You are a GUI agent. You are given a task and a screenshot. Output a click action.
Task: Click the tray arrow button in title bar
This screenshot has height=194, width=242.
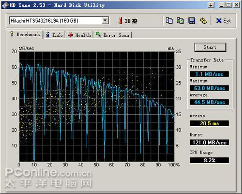tap(211, 5)
